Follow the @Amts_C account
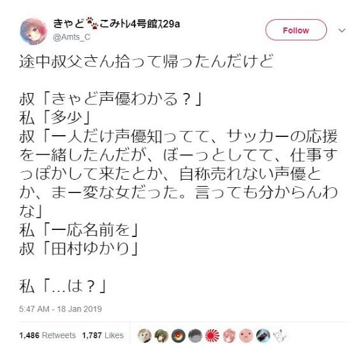Image resolution: width=362 pixels, height=344 pixels. tap(296, 30)
